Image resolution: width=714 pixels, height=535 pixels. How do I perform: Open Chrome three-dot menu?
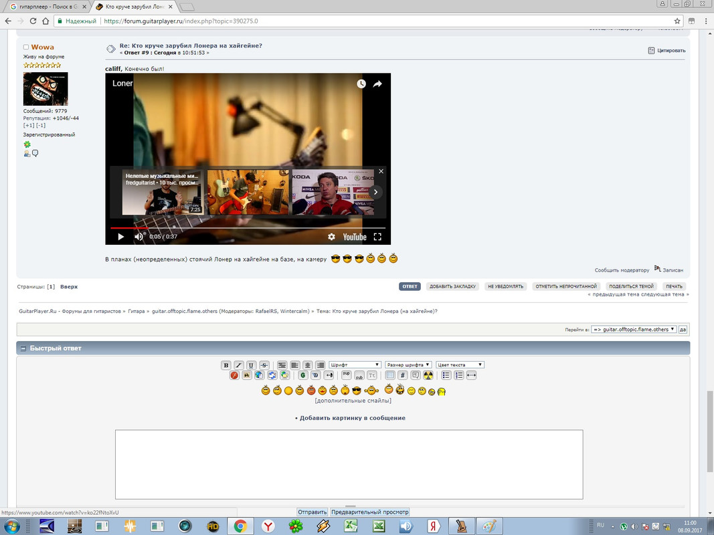[706, 21]
